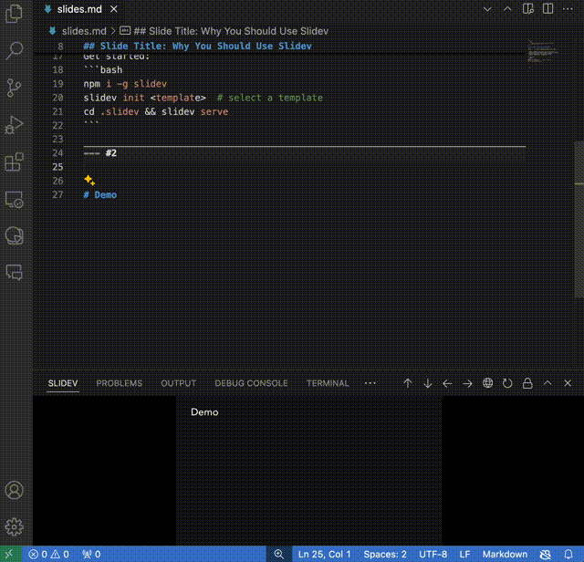
Task: Open Source Control view
Action: point(15,88)
